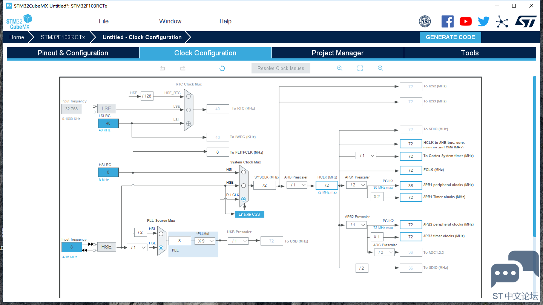Screen dimensions: 543x305
Task: Click the Enable CSS button
Action: 249,214
